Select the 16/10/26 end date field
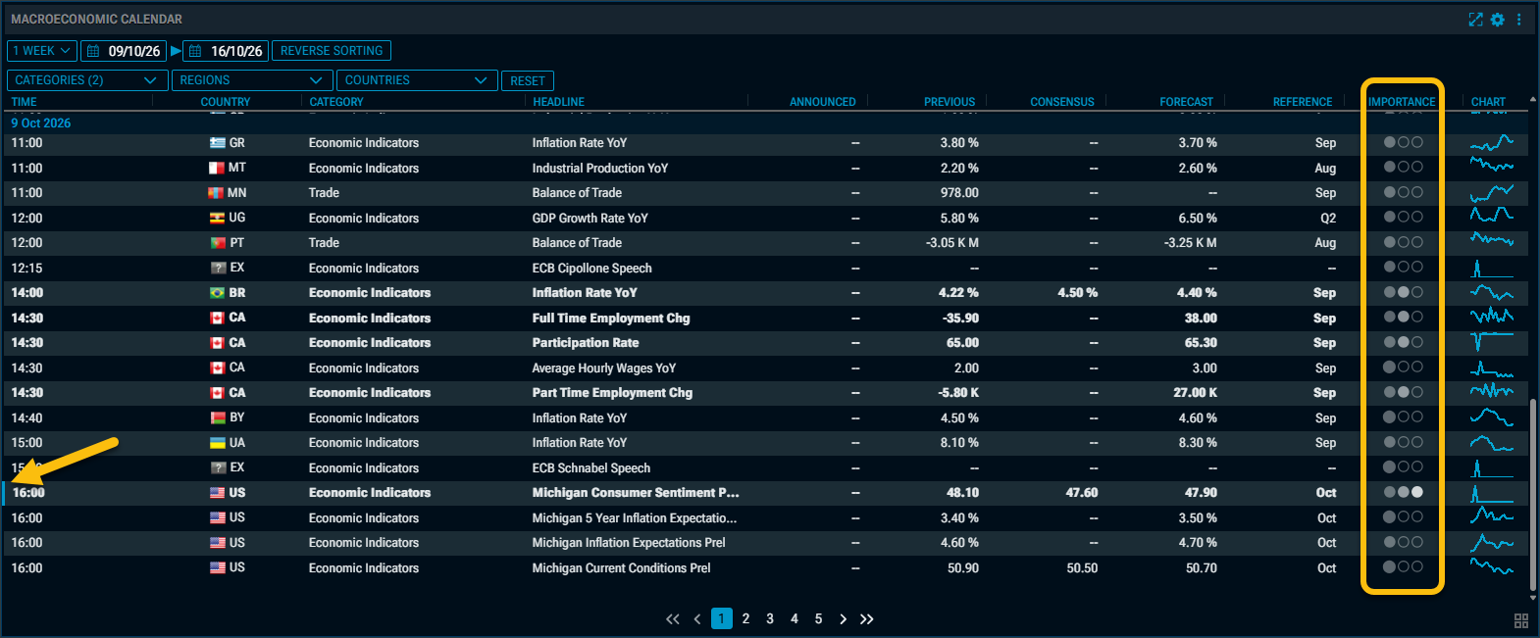The height and width of the screenshot is (638, 1540). [x=225, y=51]
